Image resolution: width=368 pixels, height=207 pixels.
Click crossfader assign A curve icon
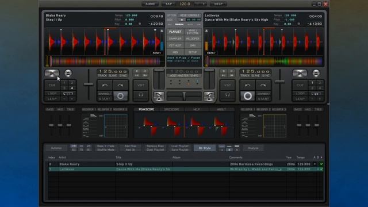(159, 96)
